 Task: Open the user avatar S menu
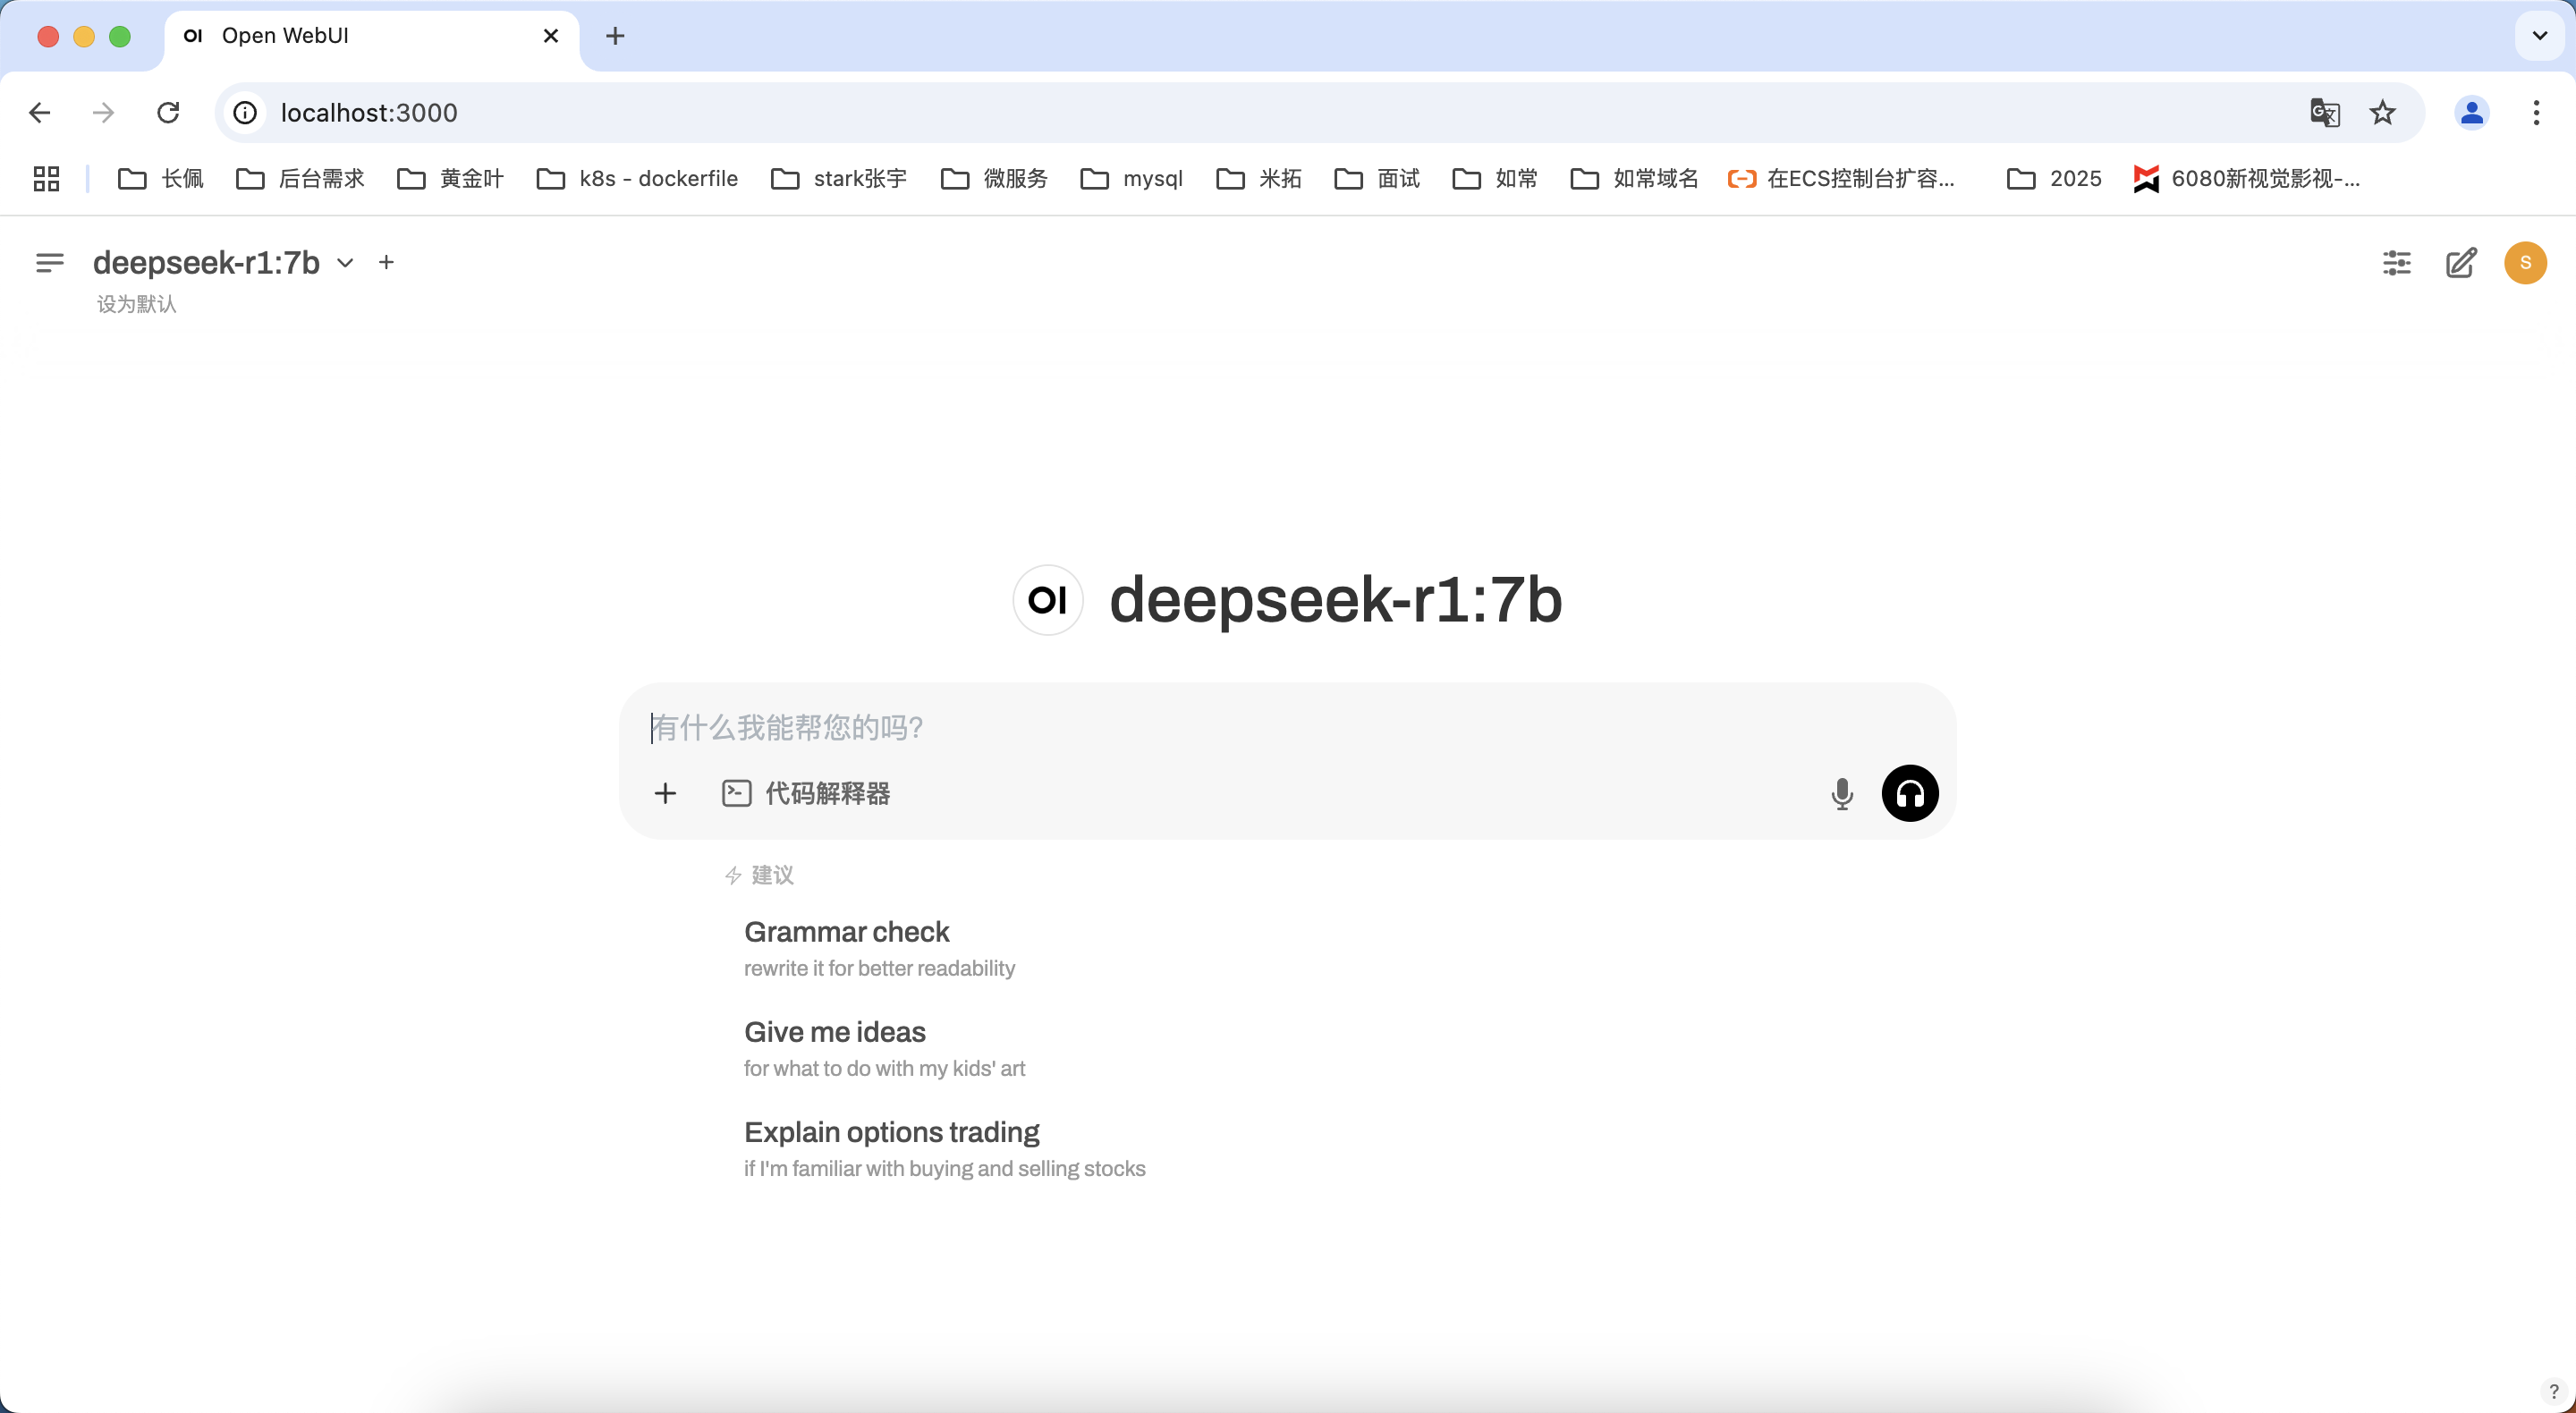tap(2525, 263)
